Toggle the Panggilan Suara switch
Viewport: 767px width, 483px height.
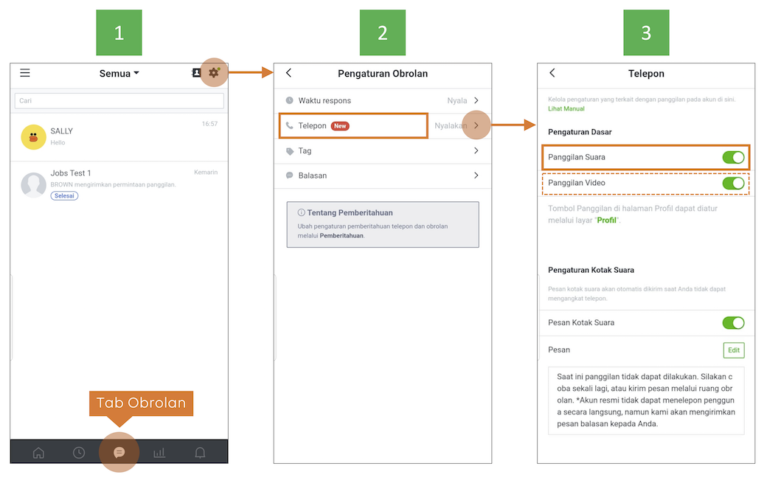(733, 157)
